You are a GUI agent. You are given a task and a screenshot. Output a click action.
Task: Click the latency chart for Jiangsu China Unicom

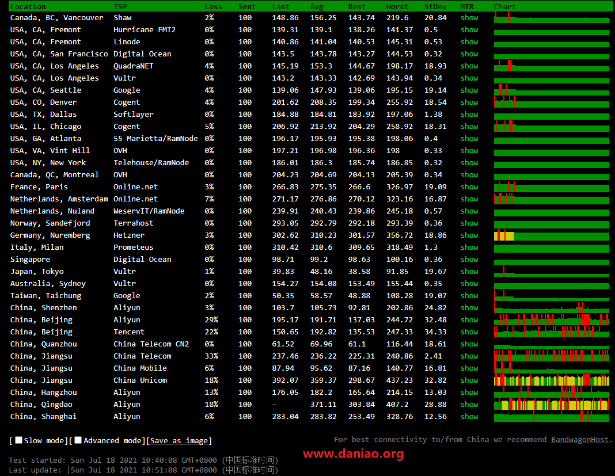point(552,380)
